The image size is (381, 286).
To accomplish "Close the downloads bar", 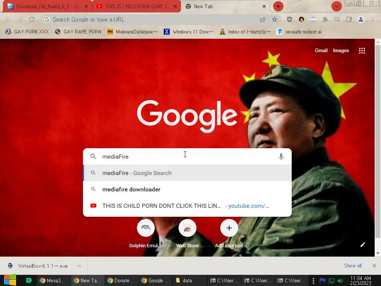I will [374, 266].
